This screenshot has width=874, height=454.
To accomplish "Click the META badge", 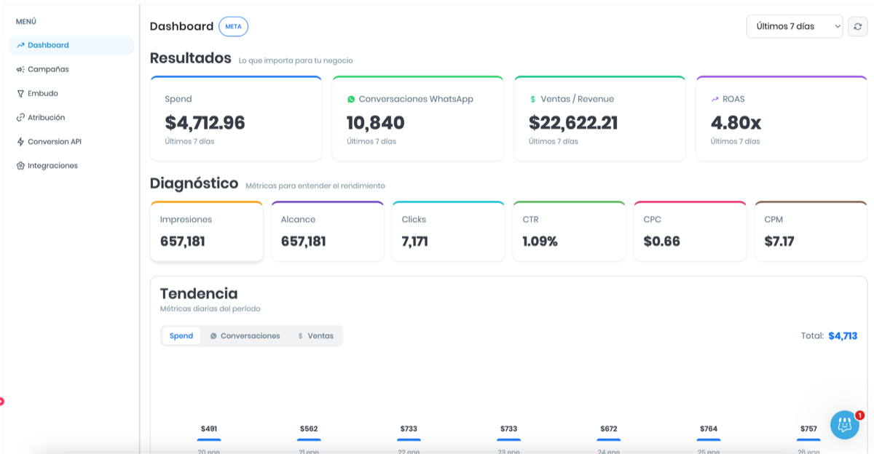I will (233, 26).
